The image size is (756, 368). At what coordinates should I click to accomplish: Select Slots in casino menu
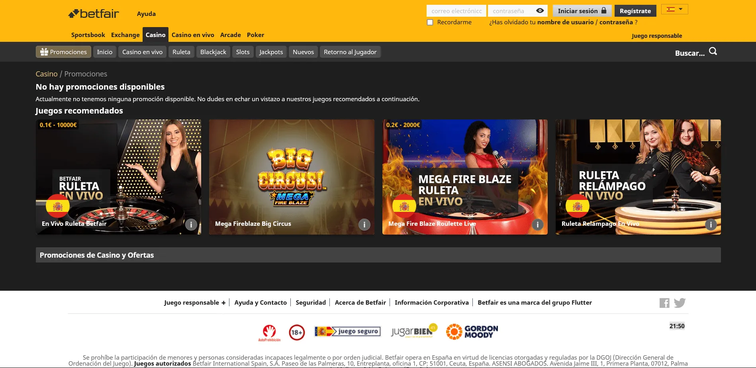click(243, 52)
